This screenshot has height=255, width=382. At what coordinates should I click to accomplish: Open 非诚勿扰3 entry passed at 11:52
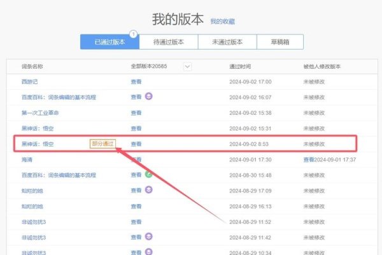pyautogui.click(x=34, y=222)
